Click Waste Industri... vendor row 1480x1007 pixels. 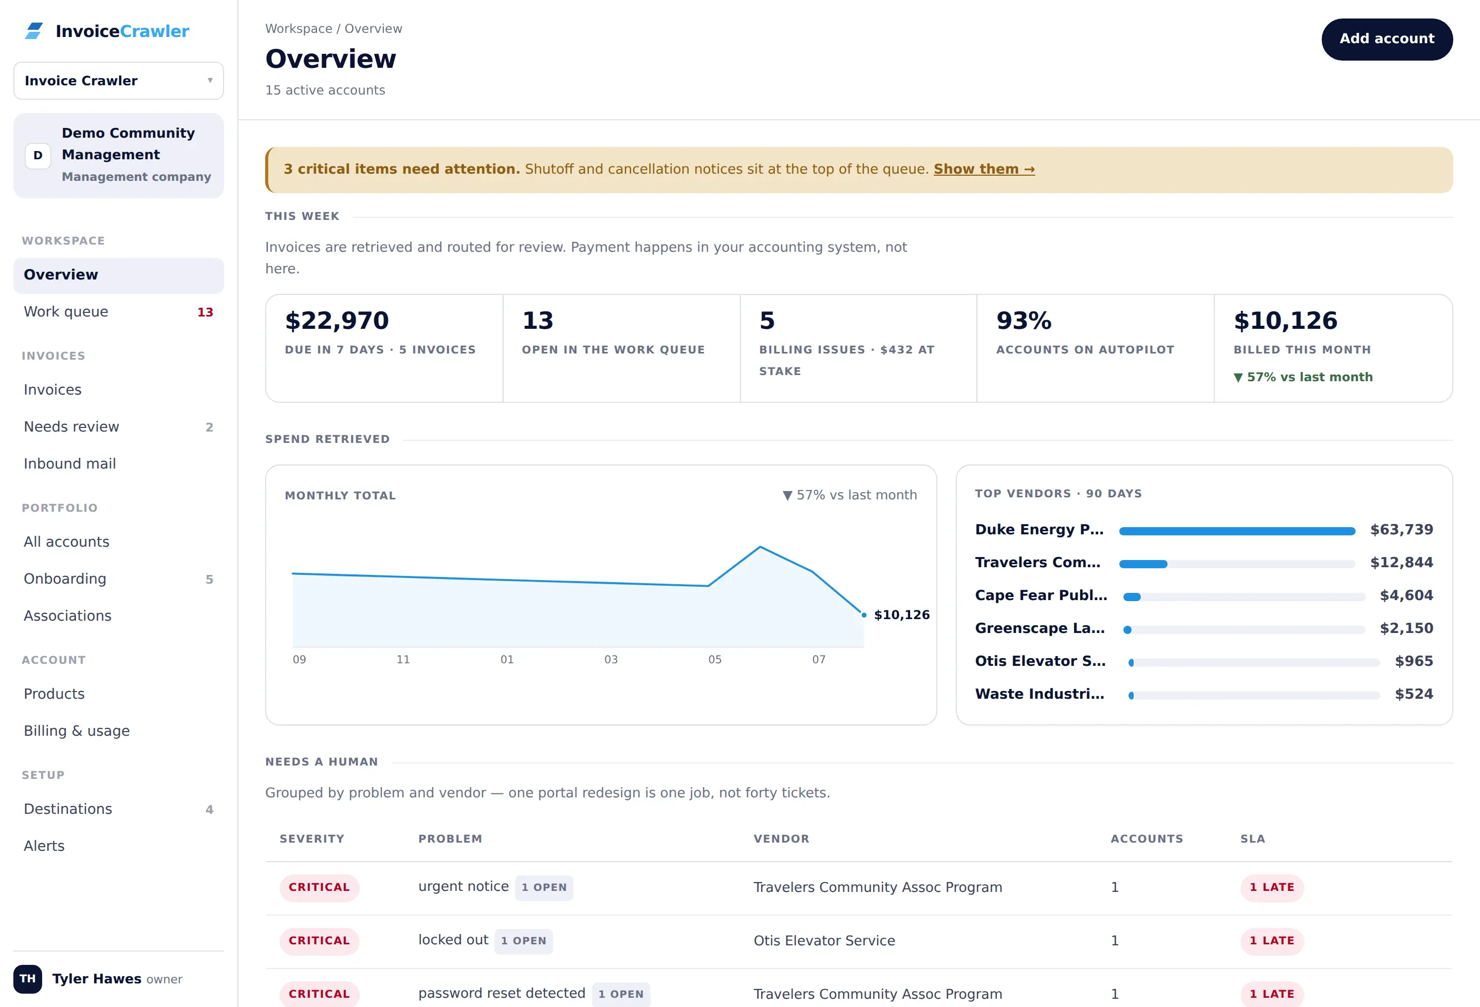1204,694
